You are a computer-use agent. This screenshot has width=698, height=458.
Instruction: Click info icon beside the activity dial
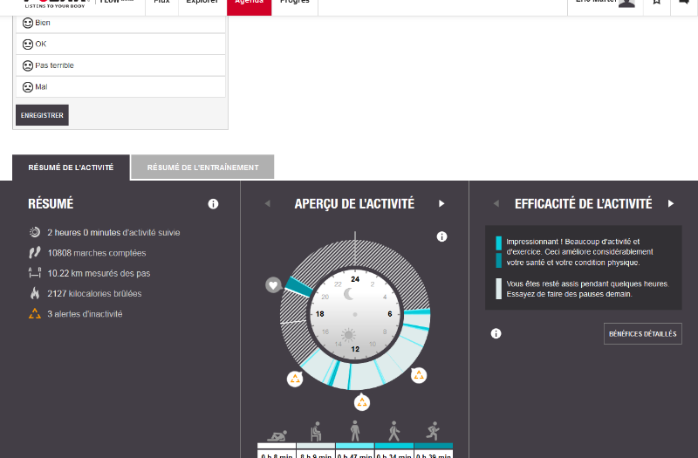pos(441,236)
